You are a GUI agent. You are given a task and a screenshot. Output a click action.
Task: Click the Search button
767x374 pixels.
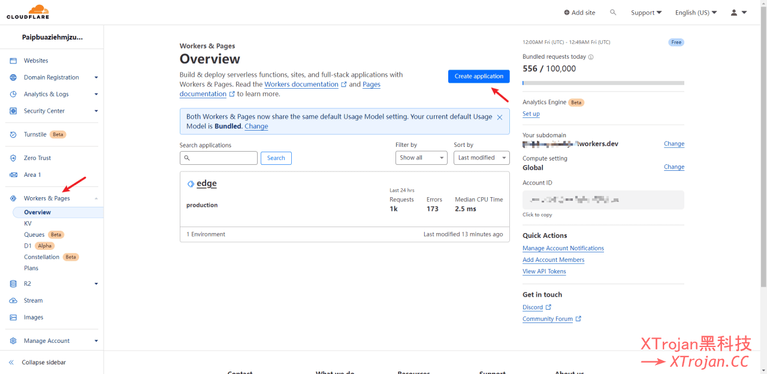276,158
